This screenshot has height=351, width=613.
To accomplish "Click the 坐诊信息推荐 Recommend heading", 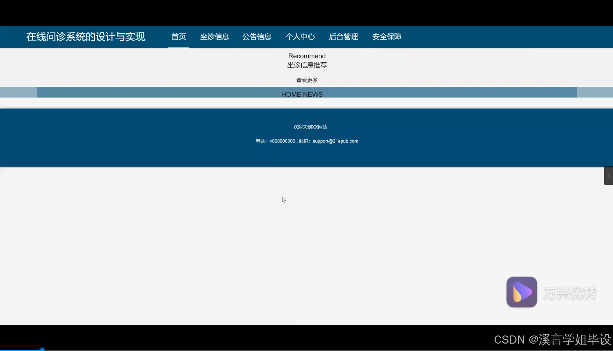I will [x=307, y=65].
